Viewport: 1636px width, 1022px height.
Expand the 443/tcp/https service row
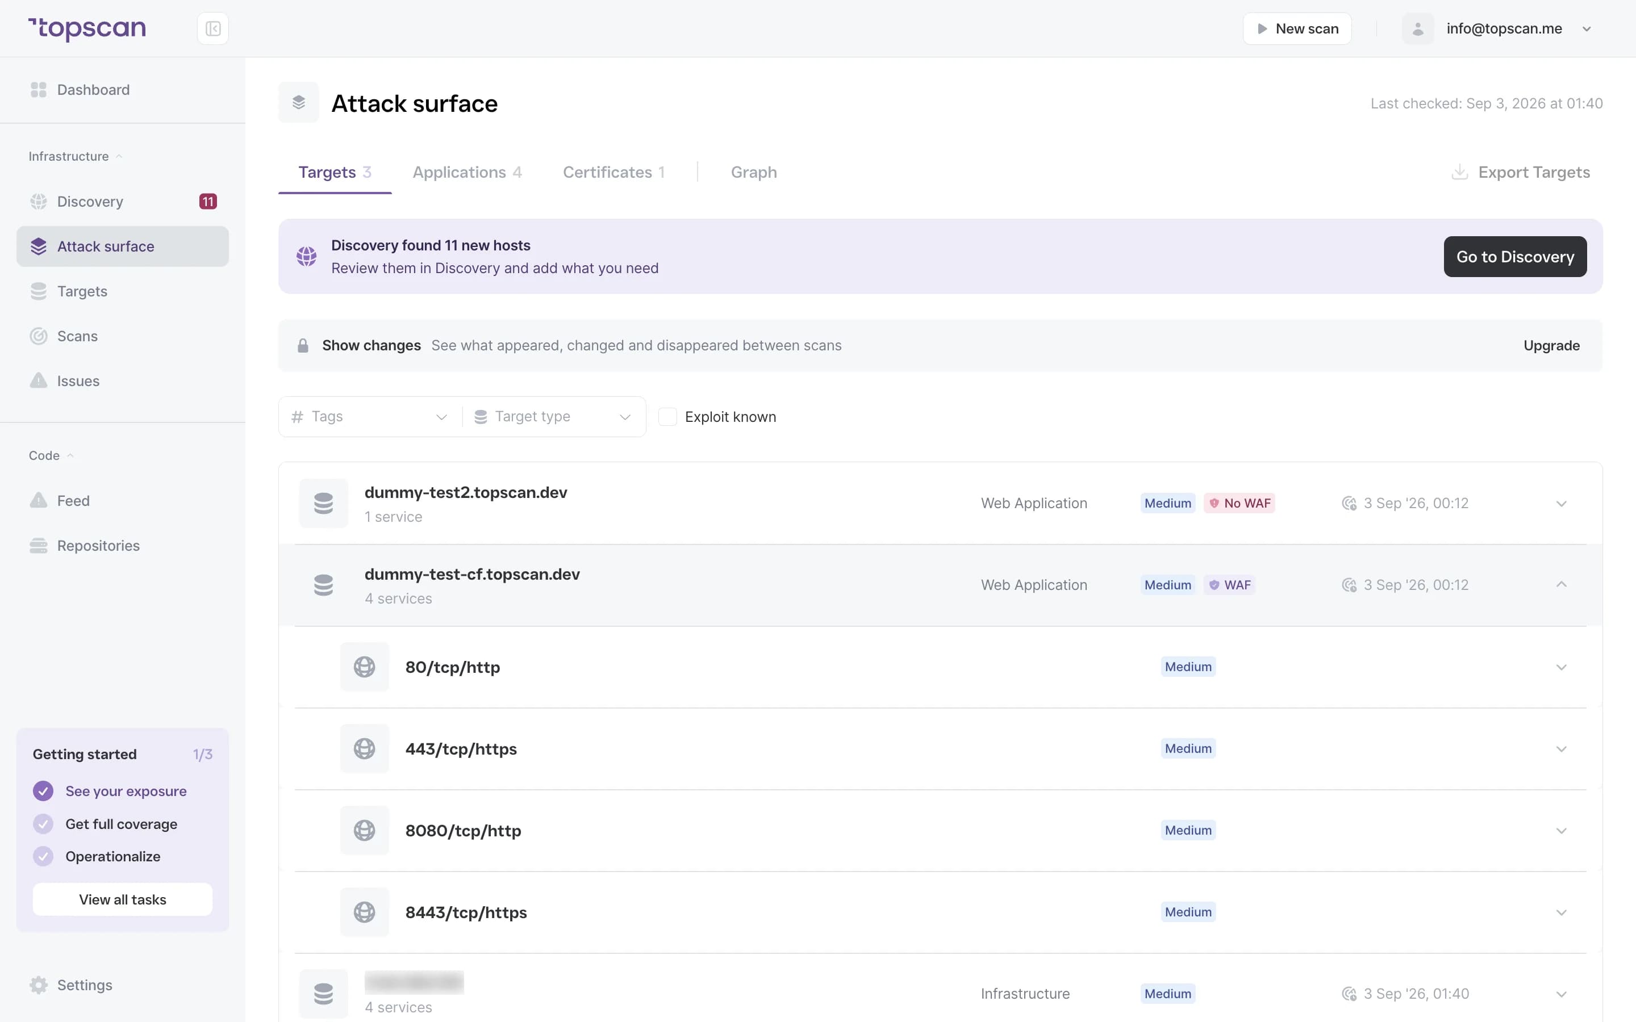1561,749
